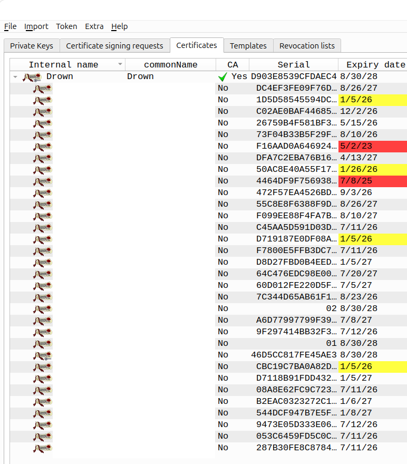Select serial B2EAC0323272C1 cell
Viewport: 407px width, 464px height.
pyautogui.click(x=294, y=401)
